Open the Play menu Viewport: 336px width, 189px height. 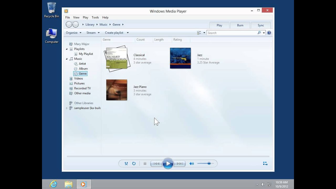click(x=86, y=17)
